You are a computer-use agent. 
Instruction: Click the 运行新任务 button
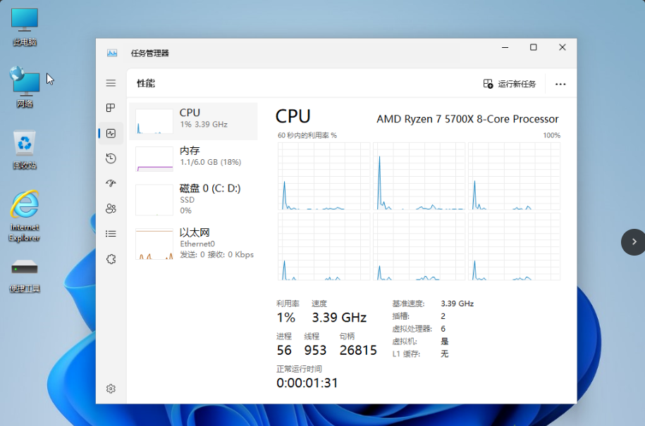pos(510,84)
